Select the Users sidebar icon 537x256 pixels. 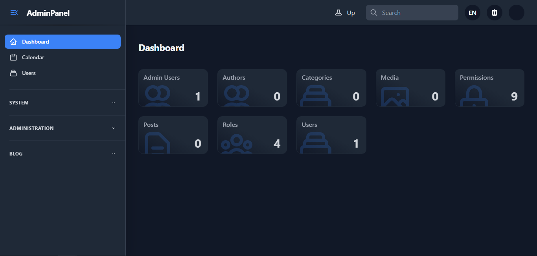point(14,73)
